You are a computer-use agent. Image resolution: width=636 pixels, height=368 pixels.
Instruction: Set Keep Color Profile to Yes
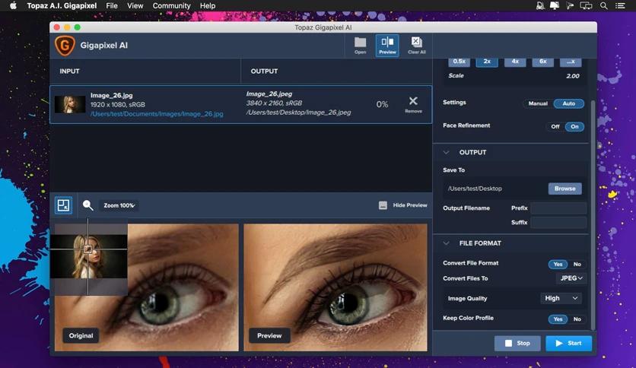click(558, 319)
